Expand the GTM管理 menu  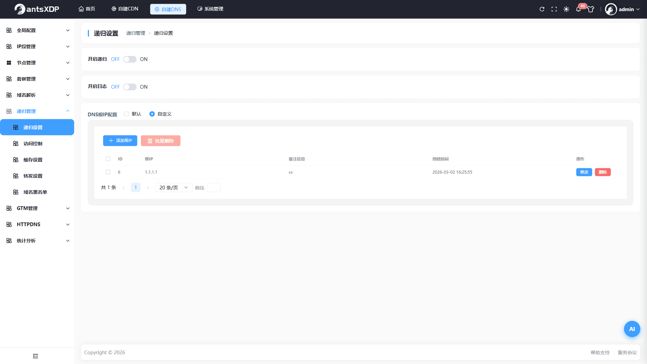click(x=37, y=208)
